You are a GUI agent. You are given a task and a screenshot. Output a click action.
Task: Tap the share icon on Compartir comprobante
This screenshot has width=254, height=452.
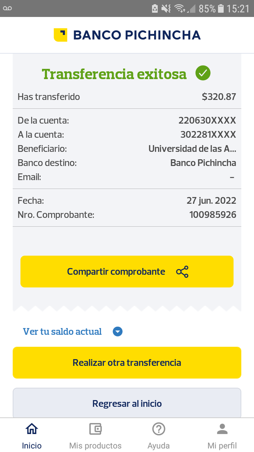click(x=182, y=272)
